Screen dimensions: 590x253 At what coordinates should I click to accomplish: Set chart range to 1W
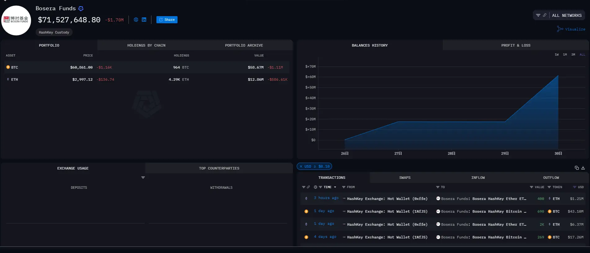557,55
